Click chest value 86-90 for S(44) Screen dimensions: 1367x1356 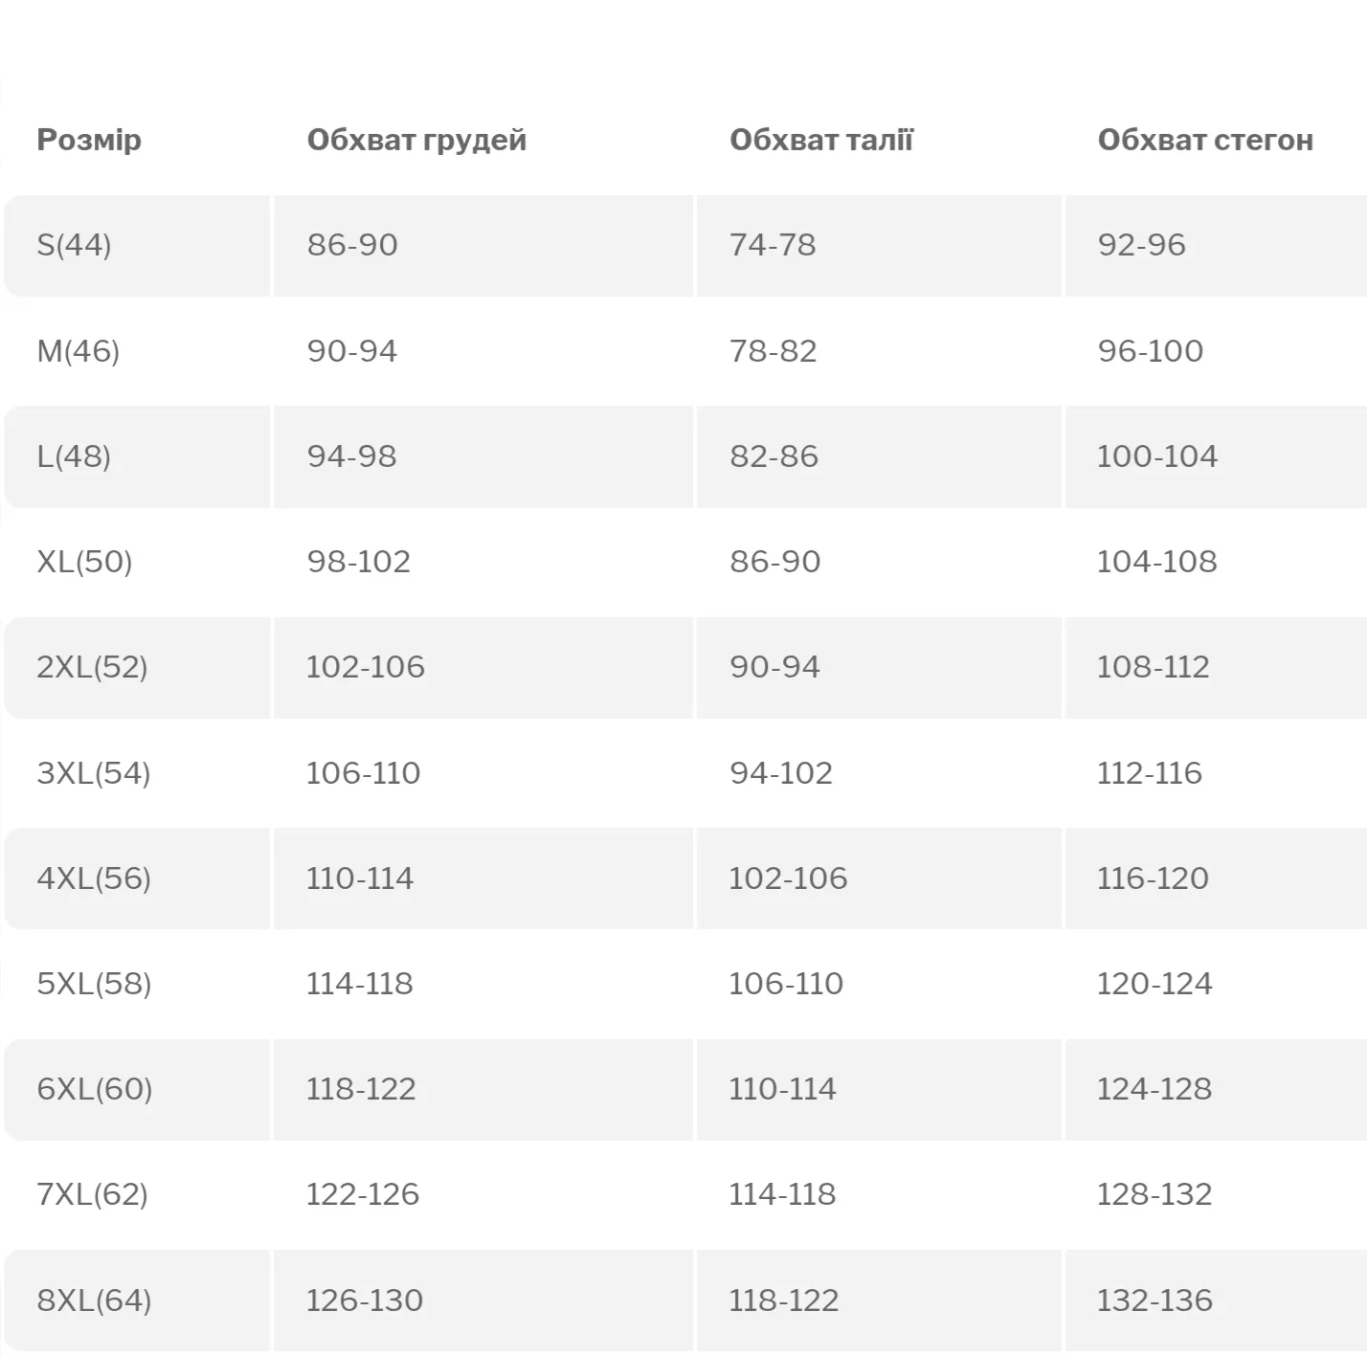[352, 245]
